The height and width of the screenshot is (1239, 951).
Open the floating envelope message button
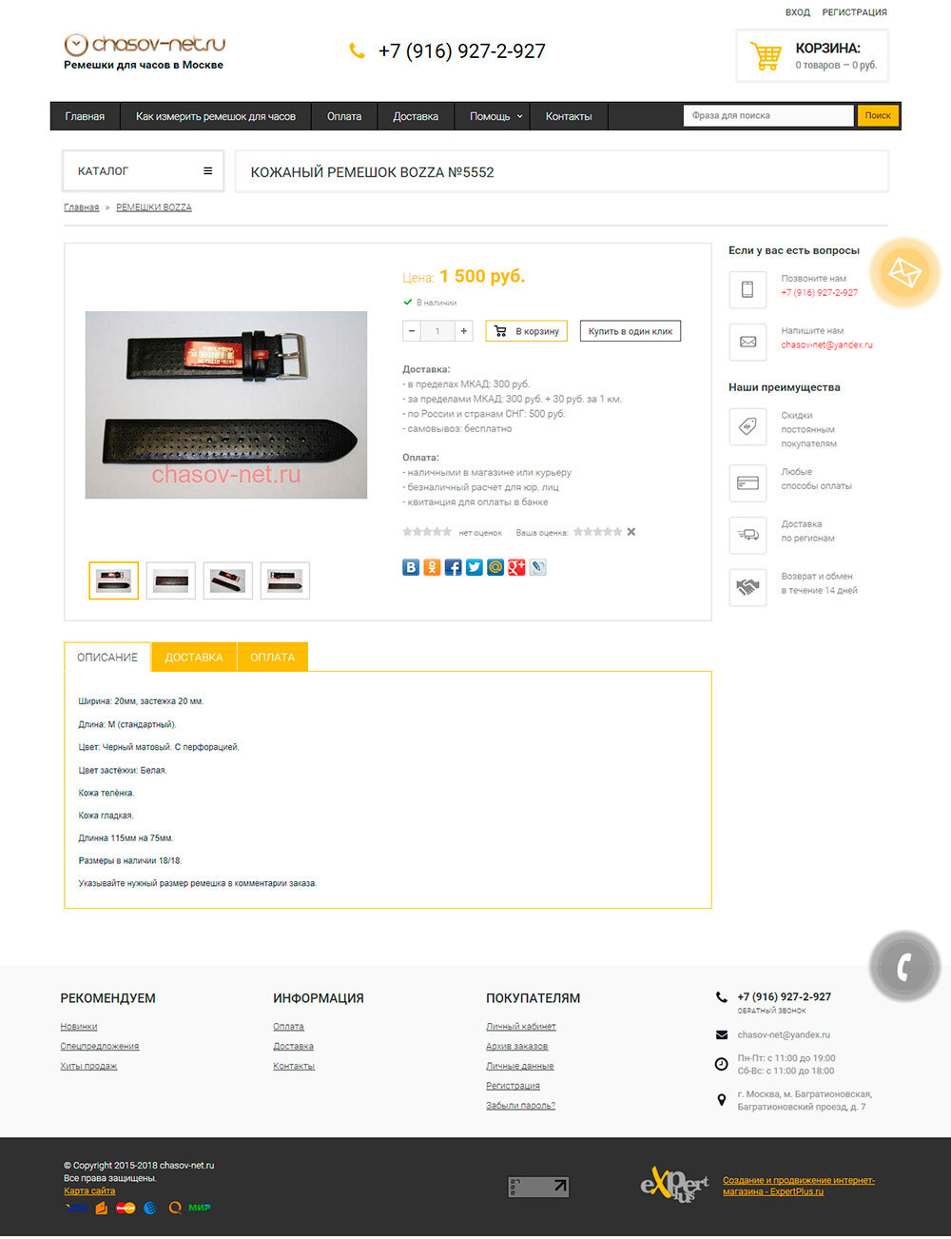(x=904, y=273)
